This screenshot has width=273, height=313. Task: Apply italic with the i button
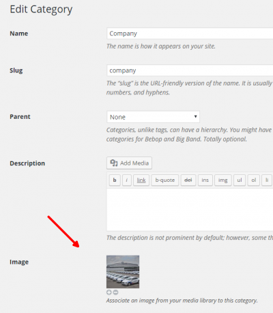127,180
